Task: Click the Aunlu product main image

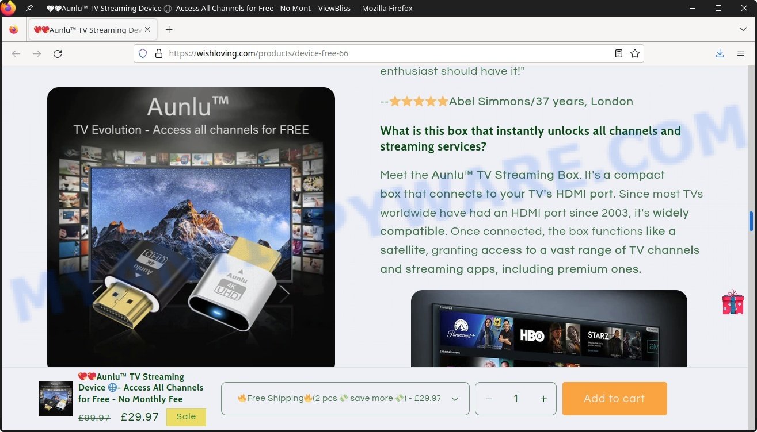Action: coord(191,227)
